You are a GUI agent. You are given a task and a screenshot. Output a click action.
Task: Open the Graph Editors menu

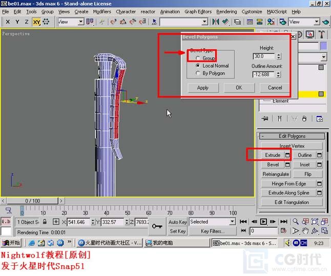click(x=198, y=12)
